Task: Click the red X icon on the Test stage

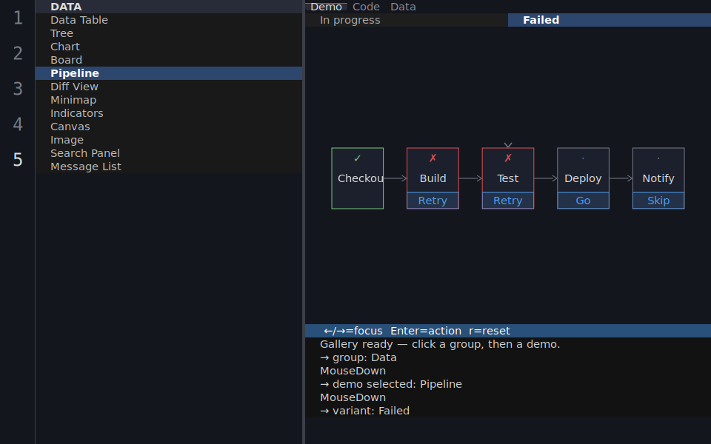Action: point(508,158)
